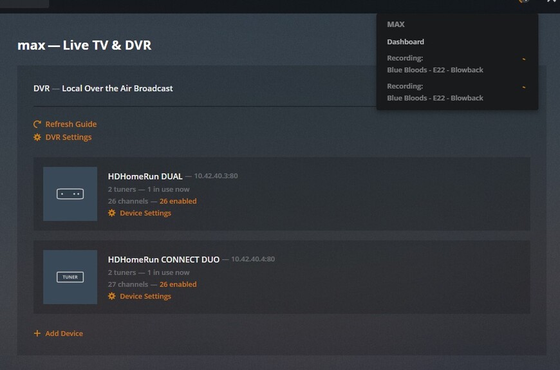
Task: Click 'max — Live TV & DVR' heading
Action: [84, 45]
